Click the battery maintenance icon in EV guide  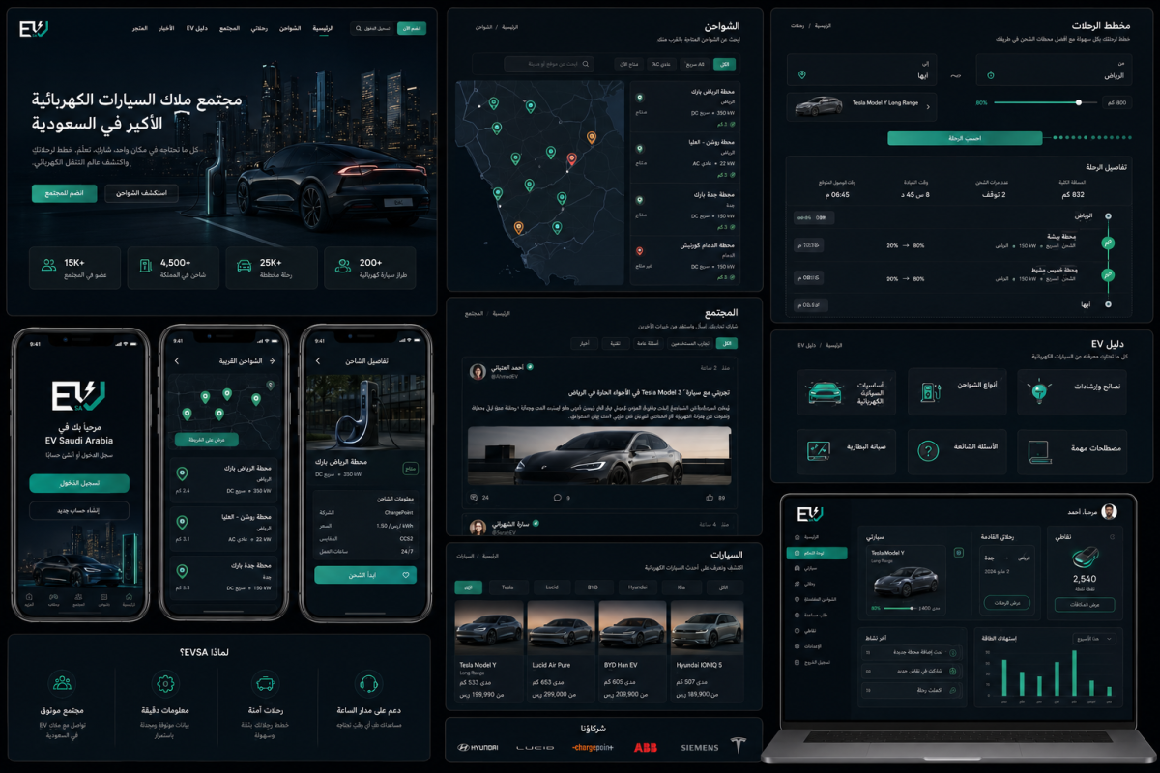tap(819, 451)
